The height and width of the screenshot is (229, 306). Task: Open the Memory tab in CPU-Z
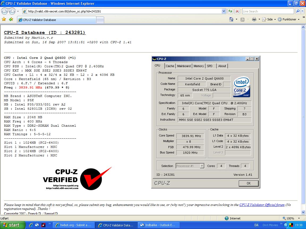click(x=199, y=66)
